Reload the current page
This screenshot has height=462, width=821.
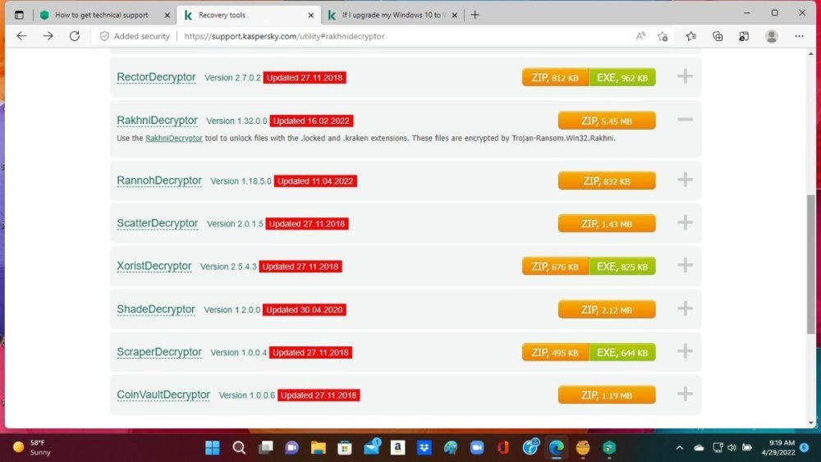(75, 36)
